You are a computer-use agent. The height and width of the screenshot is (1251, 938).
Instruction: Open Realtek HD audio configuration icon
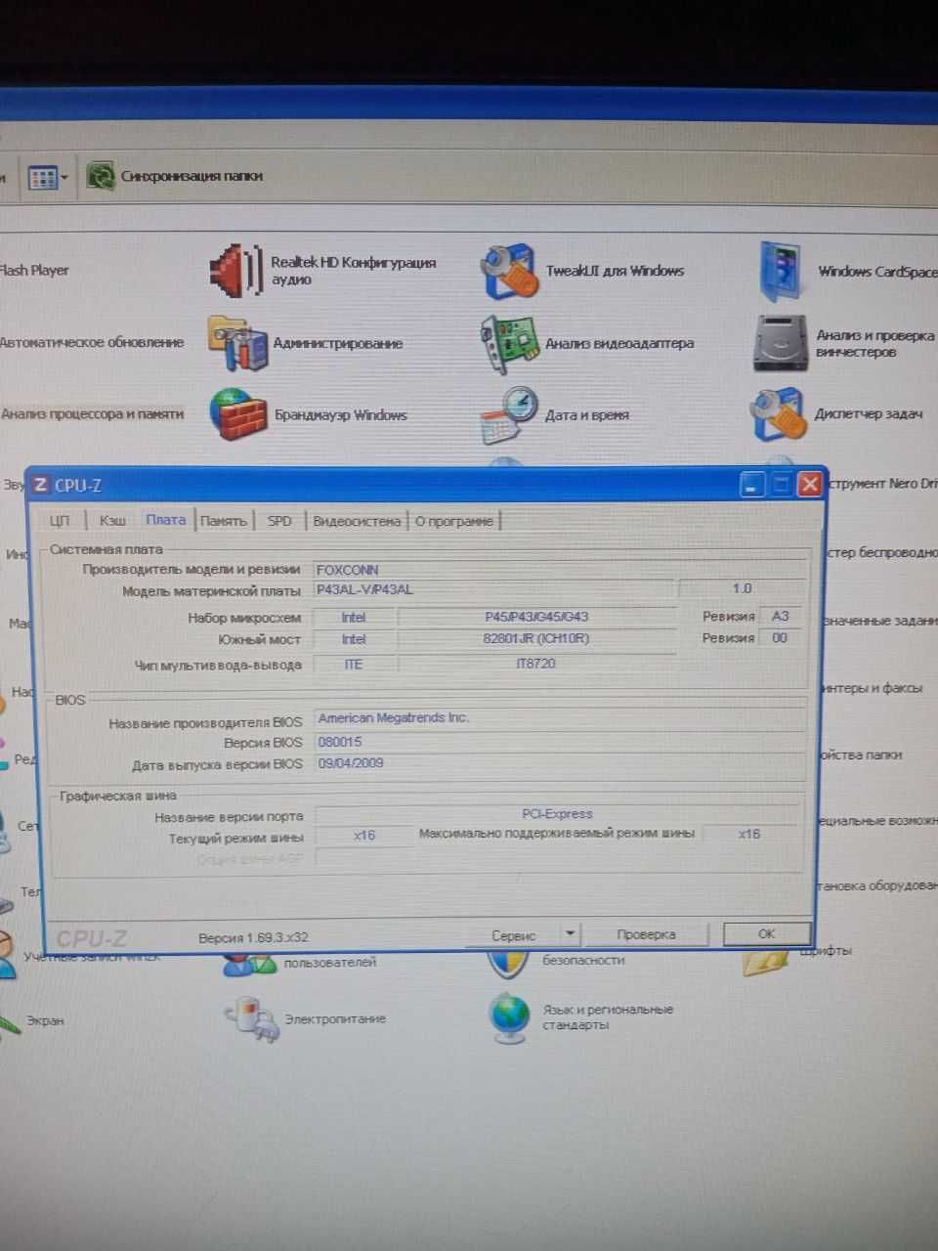235,271
